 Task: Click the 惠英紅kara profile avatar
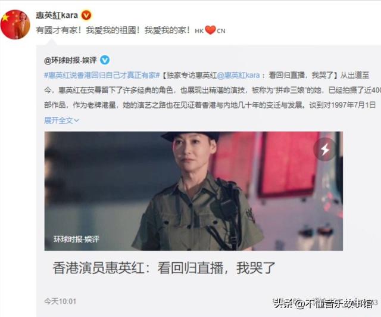coord(15,24)
